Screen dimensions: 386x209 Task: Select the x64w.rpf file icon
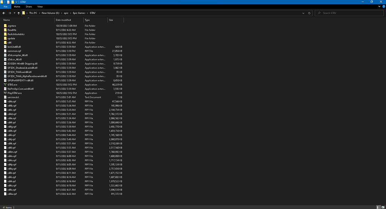click(5, 194)
